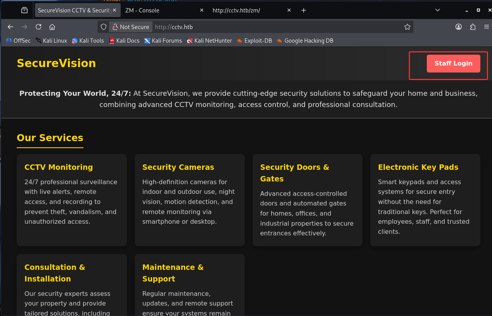Screen dimensions: 492x316
Task: Click the Staff Login button
Action: tap(453, 64)
